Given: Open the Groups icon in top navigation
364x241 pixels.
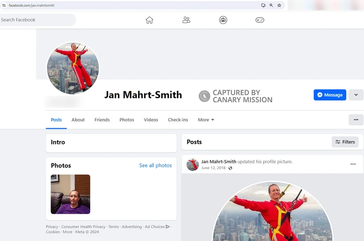Looking at the screenshot, I should point(223,20).
